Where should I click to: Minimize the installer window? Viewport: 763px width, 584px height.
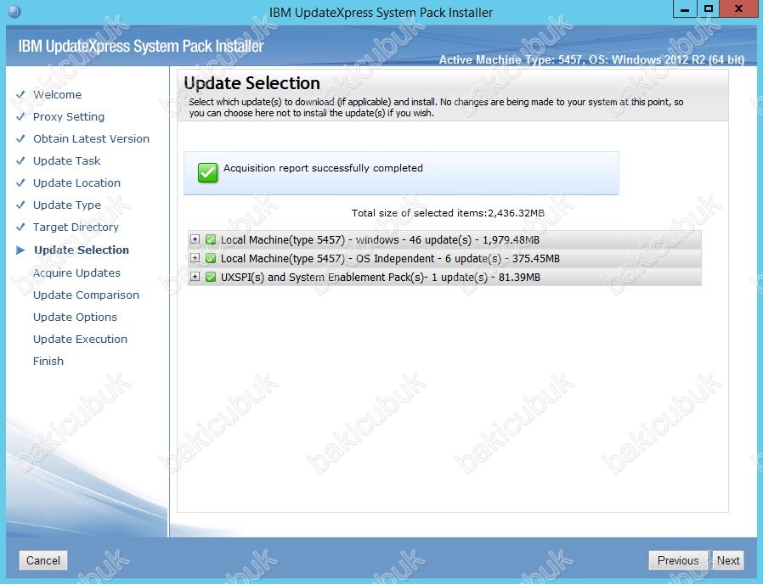[x=685, y=8]
